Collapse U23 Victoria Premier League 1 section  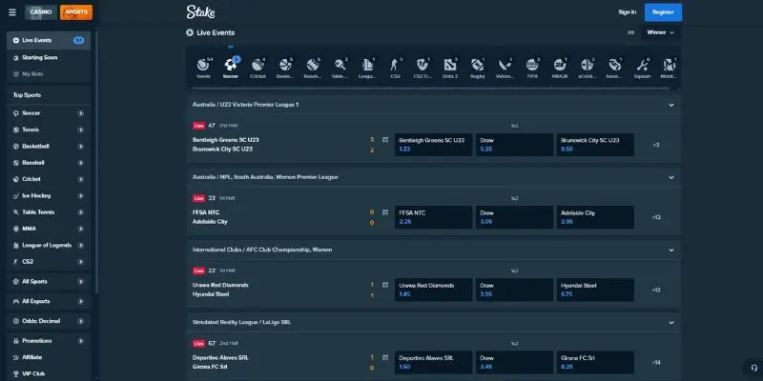[671, 105]
